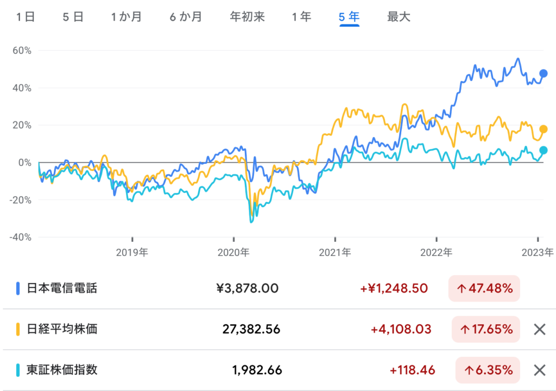
Task: Switch to the 5日 range tab
Action: coord(73,17)
